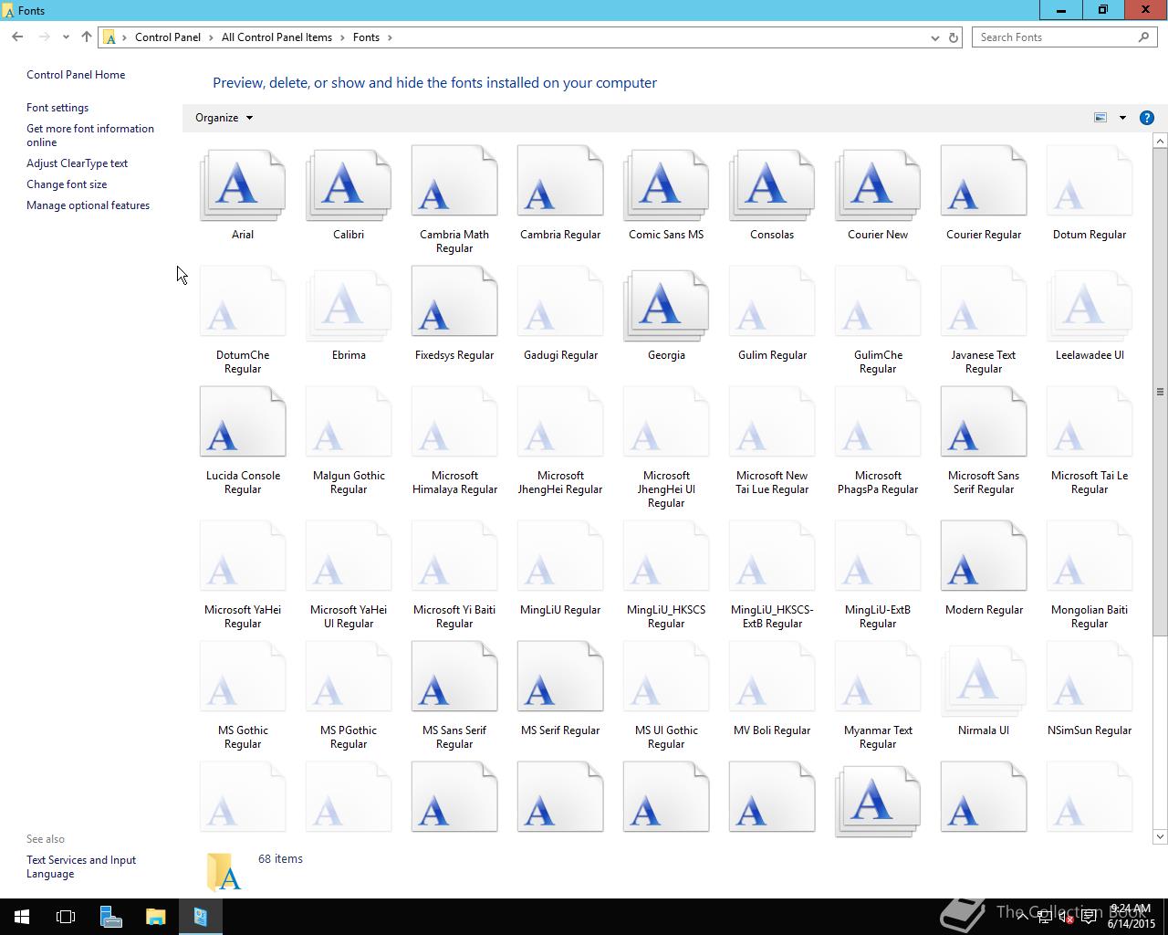Click the Refresh button in address bar
The width and height of the screenshot is (1168, 935).
954,37
